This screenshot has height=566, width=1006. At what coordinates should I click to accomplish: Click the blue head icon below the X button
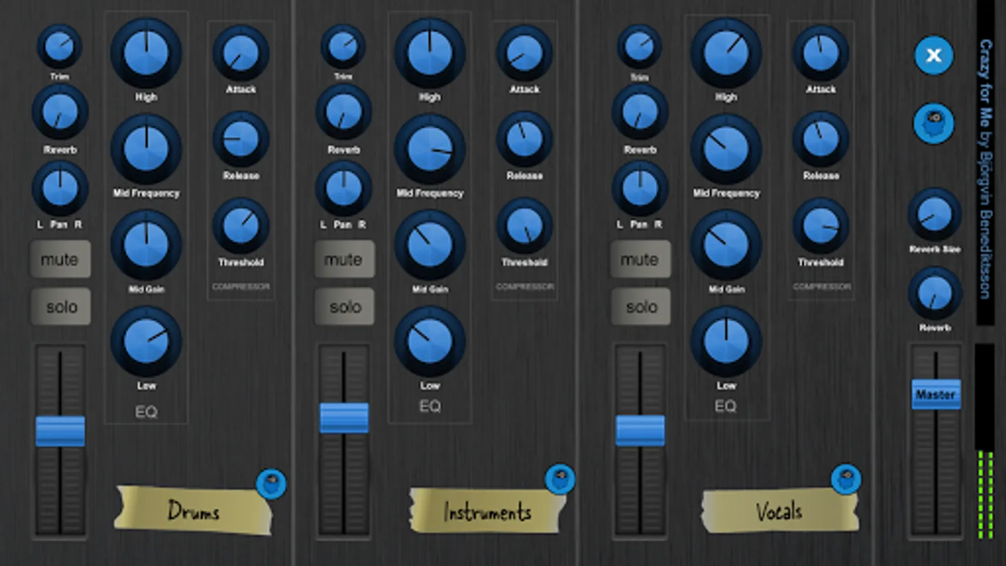[934, 123]
